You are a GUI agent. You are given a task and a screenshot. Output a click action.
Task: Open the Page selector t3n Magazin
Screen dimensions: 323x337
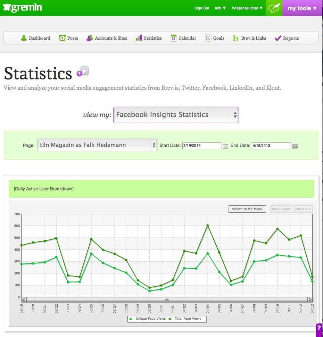97,145
